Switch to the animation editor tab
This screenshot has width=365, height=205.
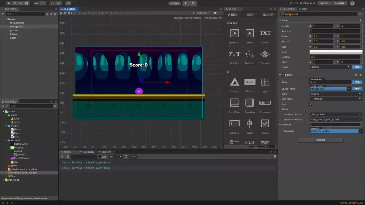tap(87, 152)
